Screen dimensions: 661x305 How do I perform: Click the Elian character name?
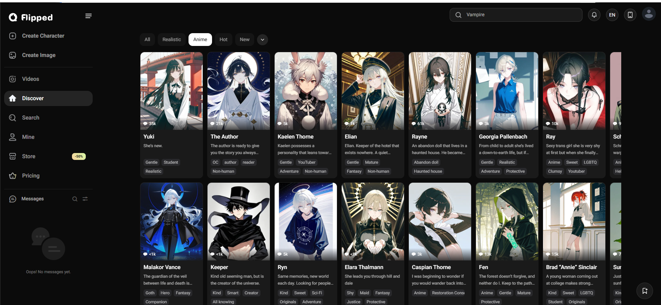(351, 137)
